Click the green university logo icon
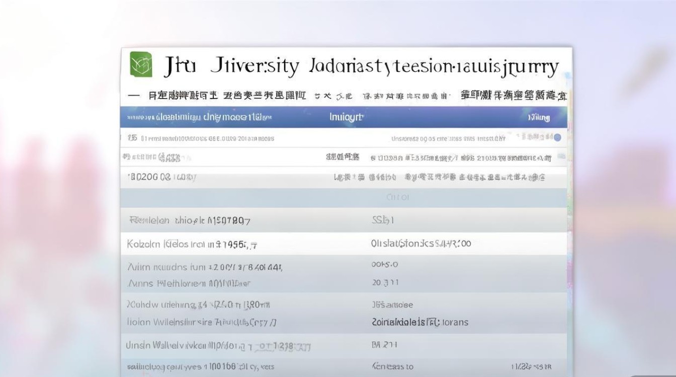Viewport: 676px width, 377px height. (139, 64)
